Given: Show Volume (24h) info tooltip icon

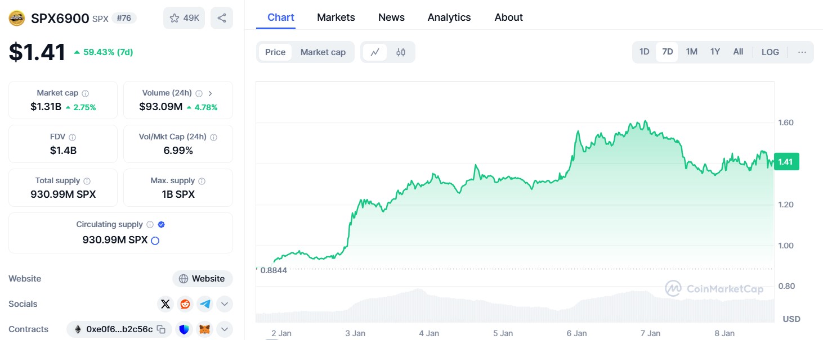Looking at the screenshot, I should tap(199, 93).
